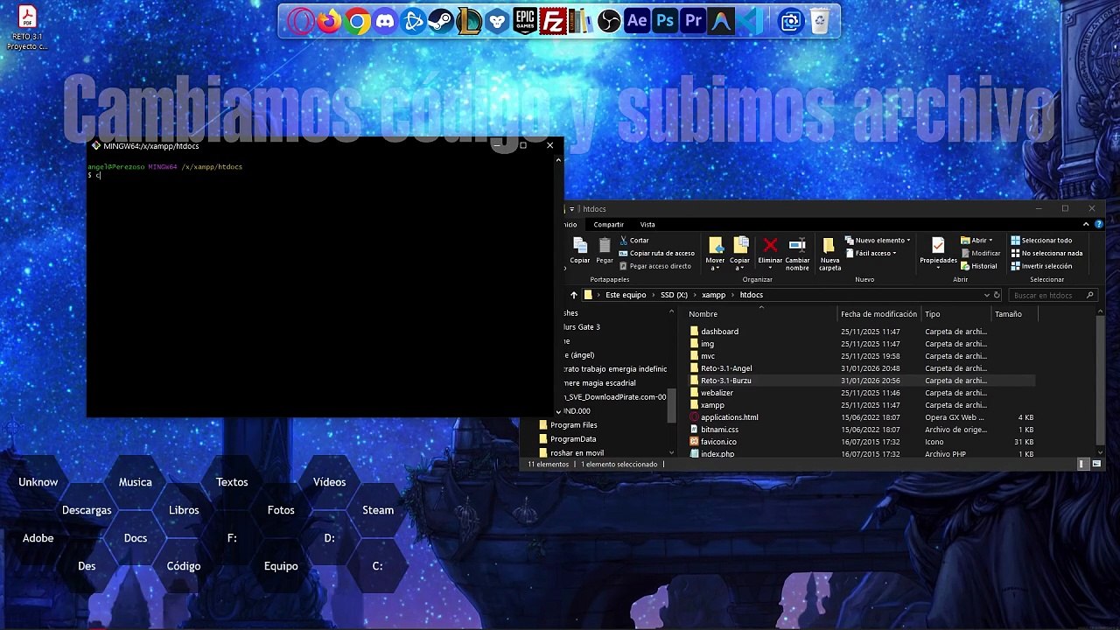
Task: Click Pegar in the Explorer ribbon
Action: (605, 250)
